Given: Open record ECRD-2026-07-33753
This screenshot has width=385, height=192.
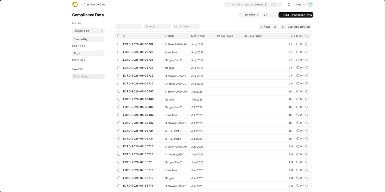Looking at the screenshot, I should pos(138,146).
